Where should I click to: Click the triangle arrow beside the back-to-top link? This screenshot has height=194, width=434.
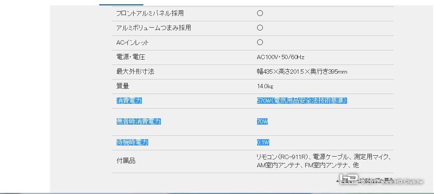(x=337, y=180)
